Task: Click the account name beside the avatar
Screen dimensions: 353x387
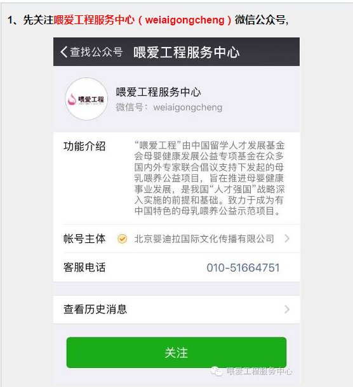Action: click(158, 92)
